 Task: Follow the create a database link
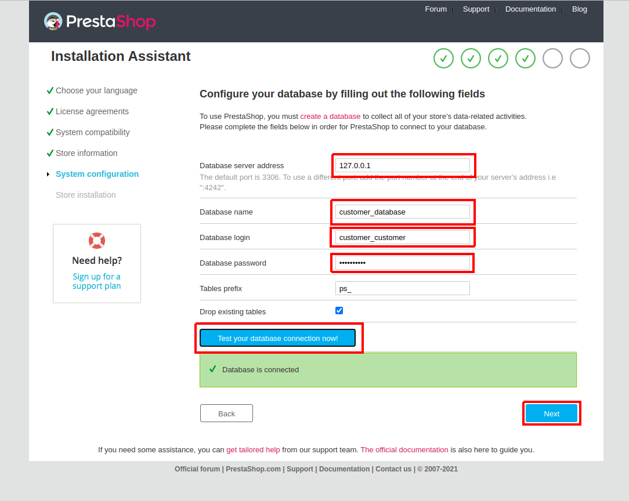pos(330,117)
